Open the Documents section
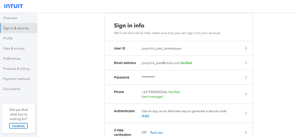The image size is (297, 137). 12,89
